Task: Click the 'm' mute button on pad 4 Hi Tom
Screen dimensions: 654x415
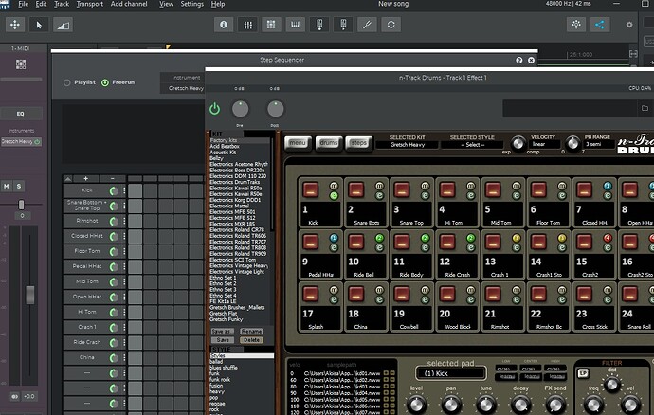Action: click(470, 186)
